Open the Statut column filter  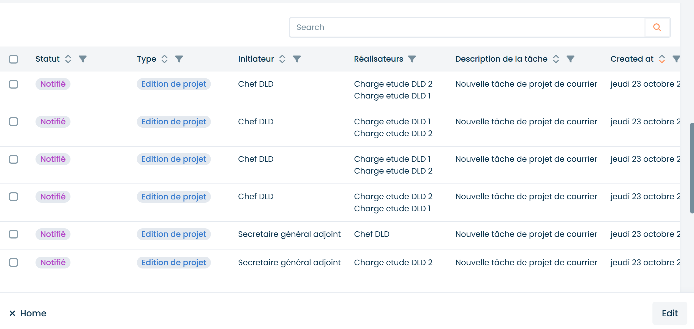pos(83,59)
